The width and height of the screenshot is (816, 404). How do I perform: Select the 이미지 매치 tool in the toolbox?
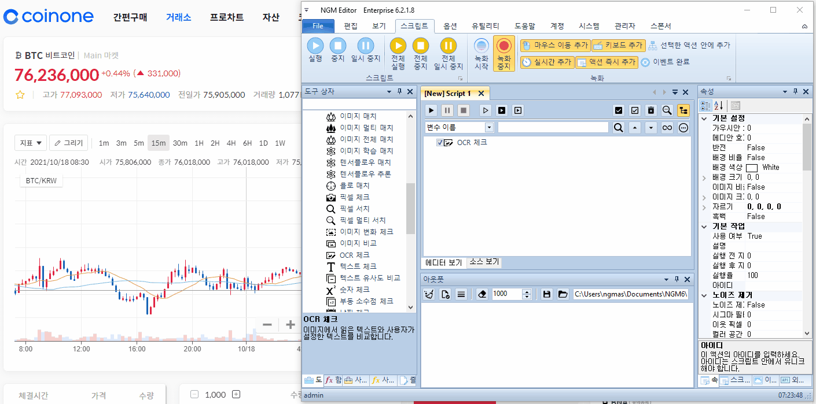(358, 116)
